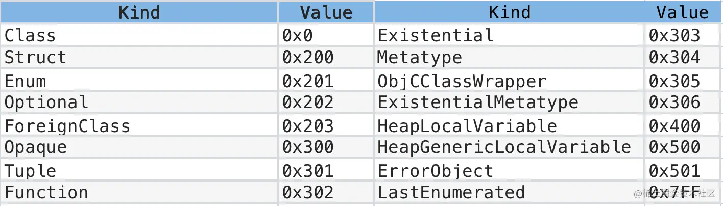Select the HeapGenericLocalVariable cell
This screenshot has width=723, height=206.
click(509, 147)
